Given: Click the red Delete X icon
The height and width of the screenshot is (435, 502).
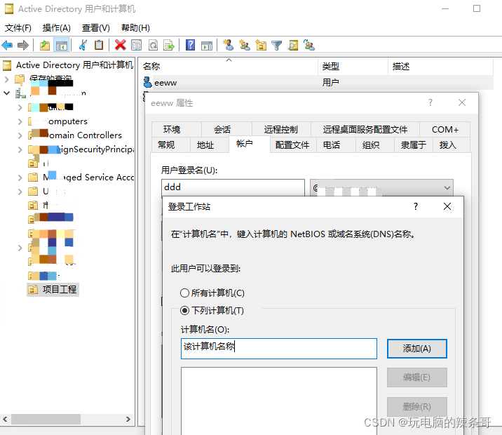Looking at the screenshot, I should pyautogui.click(x=120, y=45).
